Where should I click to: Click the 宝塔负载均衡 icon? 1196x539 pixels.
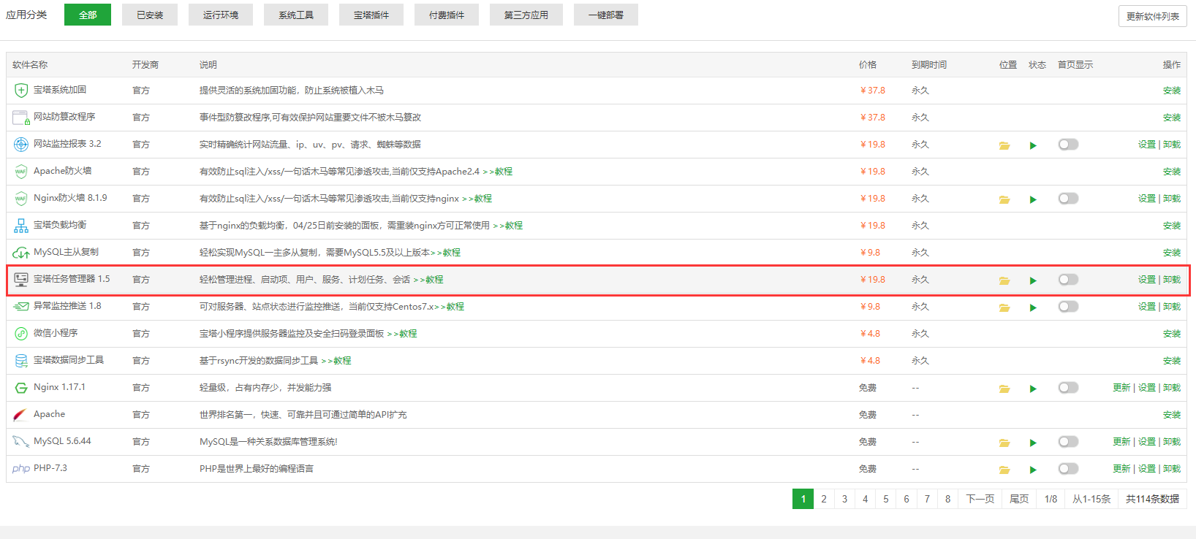[21, 226]
